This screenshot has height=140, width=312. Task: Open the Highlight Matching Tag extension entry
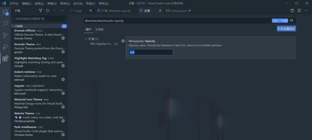(39, 62)
